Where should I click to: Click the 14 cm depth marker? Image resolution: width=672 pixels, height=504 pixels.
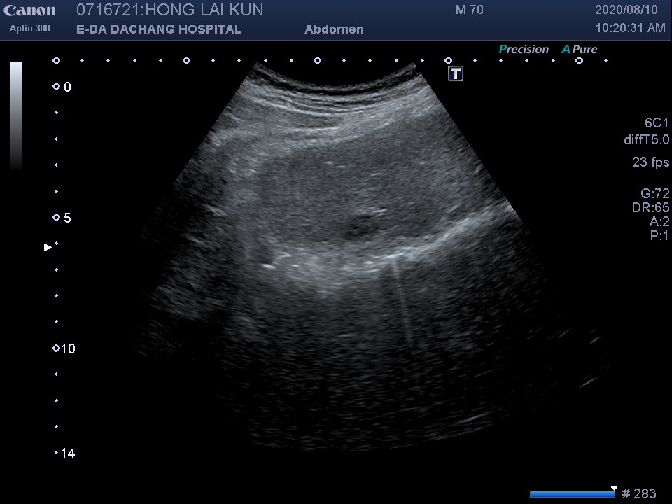pos(65,454)
